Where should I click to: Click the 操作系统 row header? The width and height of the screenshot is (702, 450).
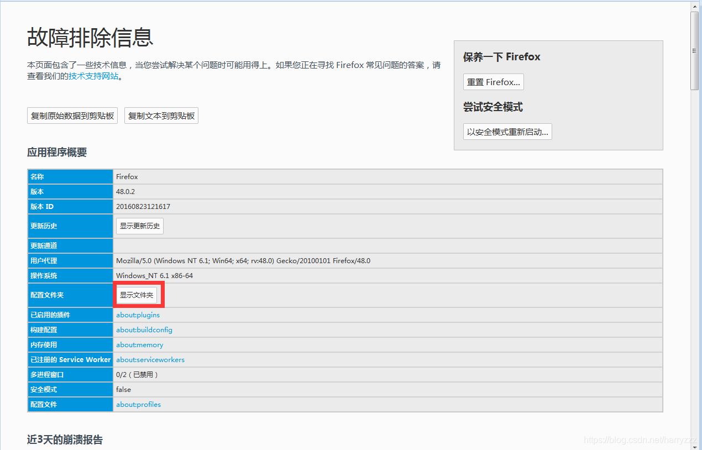pyautogui.click(x=71, y=275)
